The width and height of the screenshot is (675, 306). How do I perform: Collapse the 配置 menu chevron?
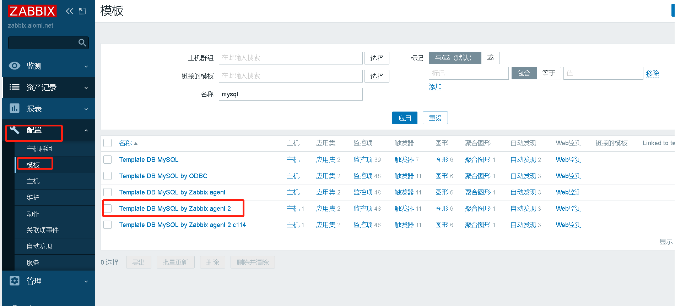click(86, 130)
